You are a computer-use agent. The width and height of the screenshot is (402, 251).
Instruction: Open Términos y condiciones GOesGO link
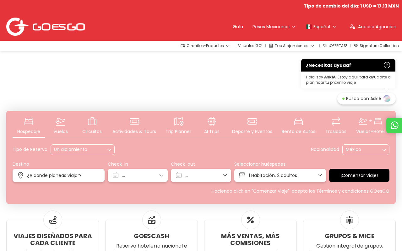(353, 191)
